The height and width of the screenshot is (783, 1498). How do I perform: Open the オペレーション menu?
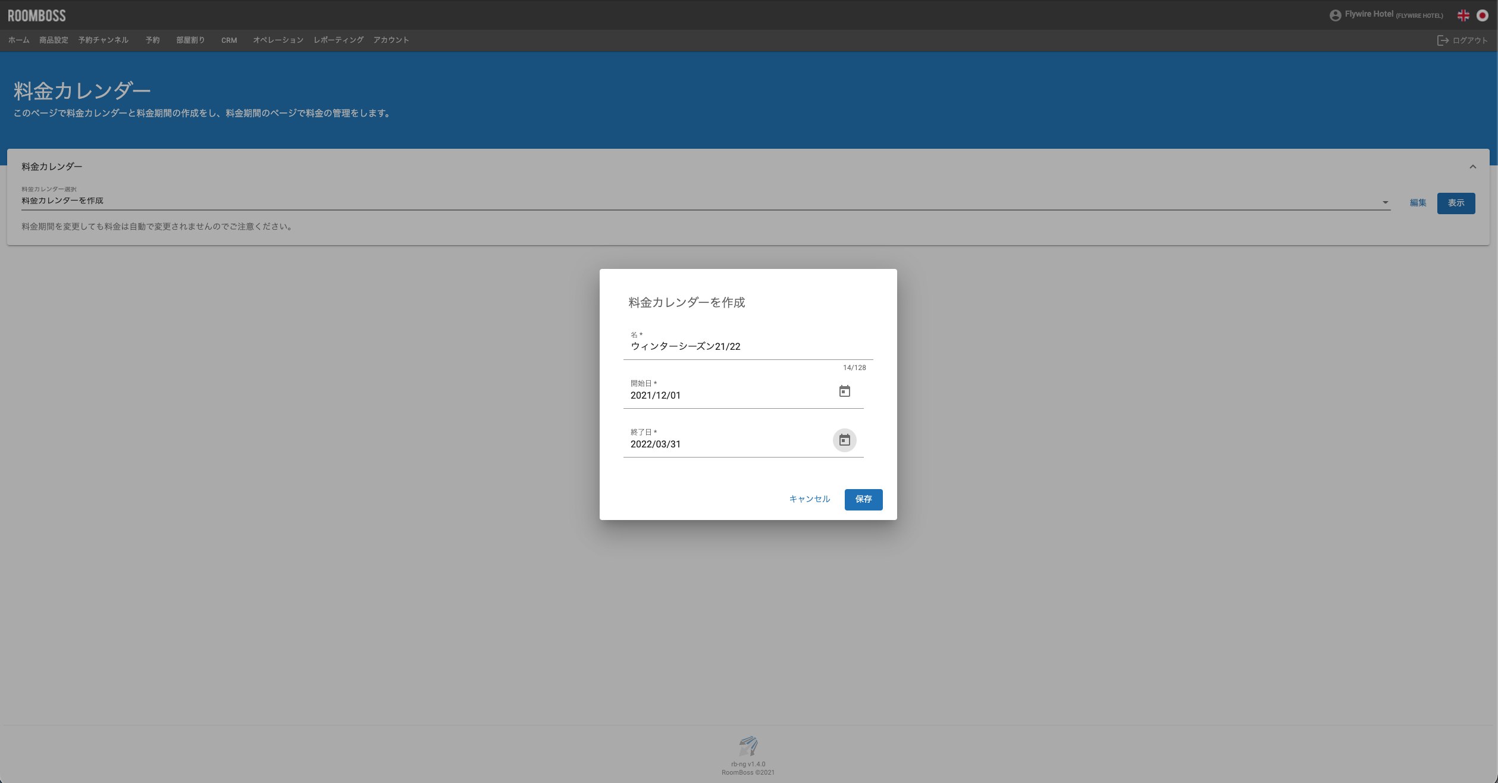[278, 40]
